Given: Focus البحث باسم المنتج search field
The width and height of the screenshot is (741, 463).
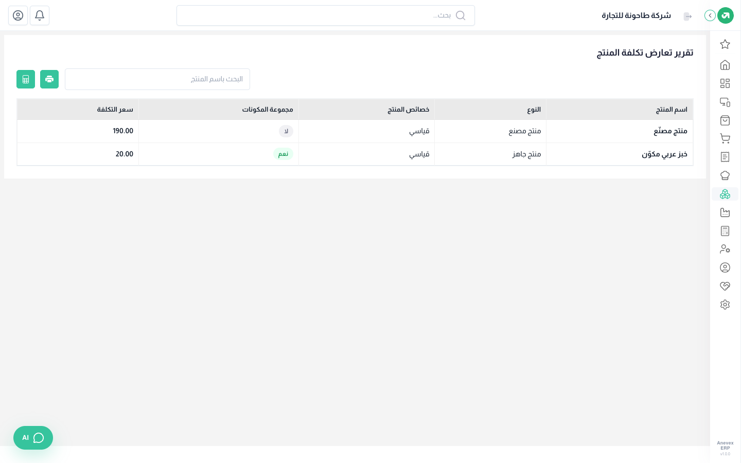Looking at the screenshot, I should point(157,79).
